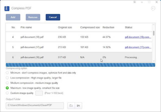Open the hamburger menu icon in title bar
This screenshot has width=161, height=112.
[x=134, y=2]
